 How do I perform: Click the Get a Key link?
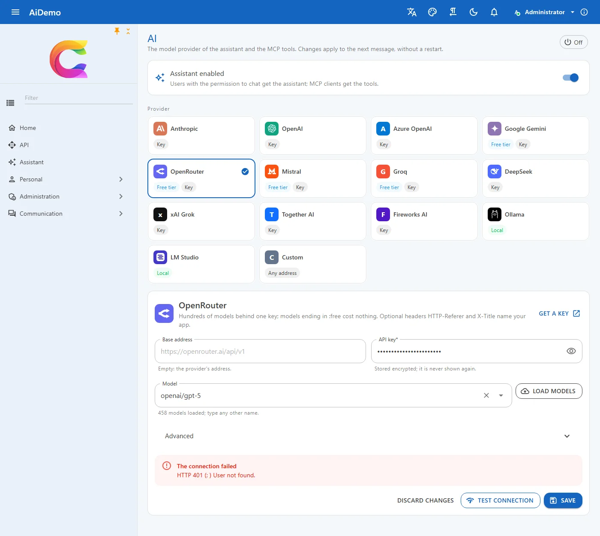(559, 313)
